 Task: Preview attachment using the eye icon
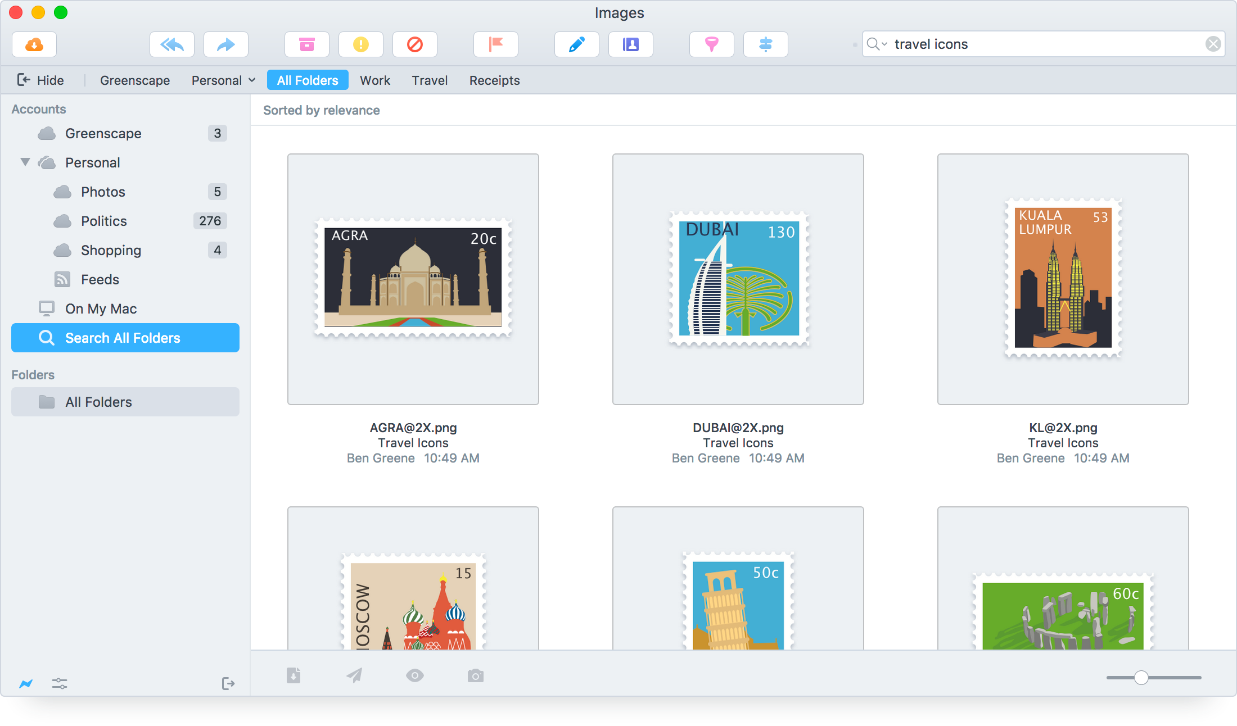(415, 676)
